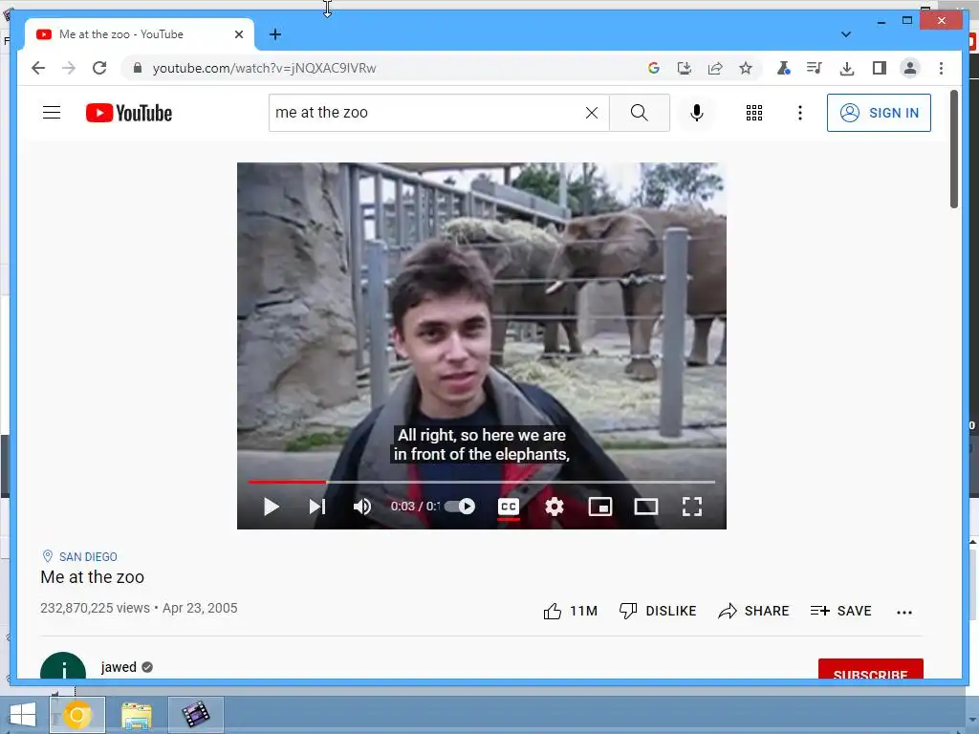Click the video title Me at the zoo
Screen dimensions: 979x734
click(93, 577)
